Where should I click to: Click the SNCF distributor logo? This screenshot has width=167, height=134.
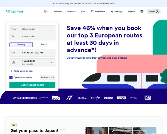[x=56, y=98]
